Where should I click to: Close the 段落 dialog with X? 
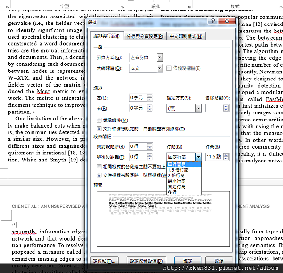[x=227, y=21]
